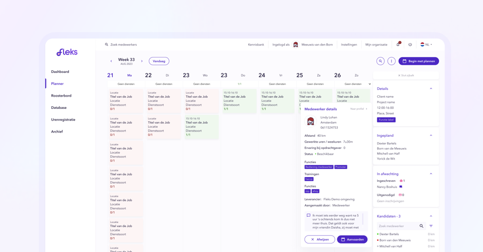Image resolution: width=483 pixels, height=252 pixels.
Task: Open the green 15:10-16:10 job on Wednesday
Action: [x=201, y=127]
